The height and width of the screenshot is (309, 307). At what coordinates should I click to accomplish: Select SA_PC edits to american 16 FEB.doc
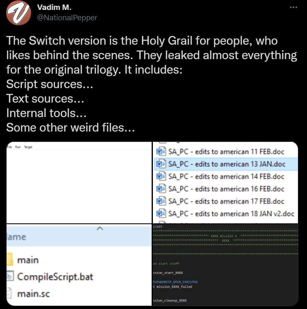click(226, 189)
